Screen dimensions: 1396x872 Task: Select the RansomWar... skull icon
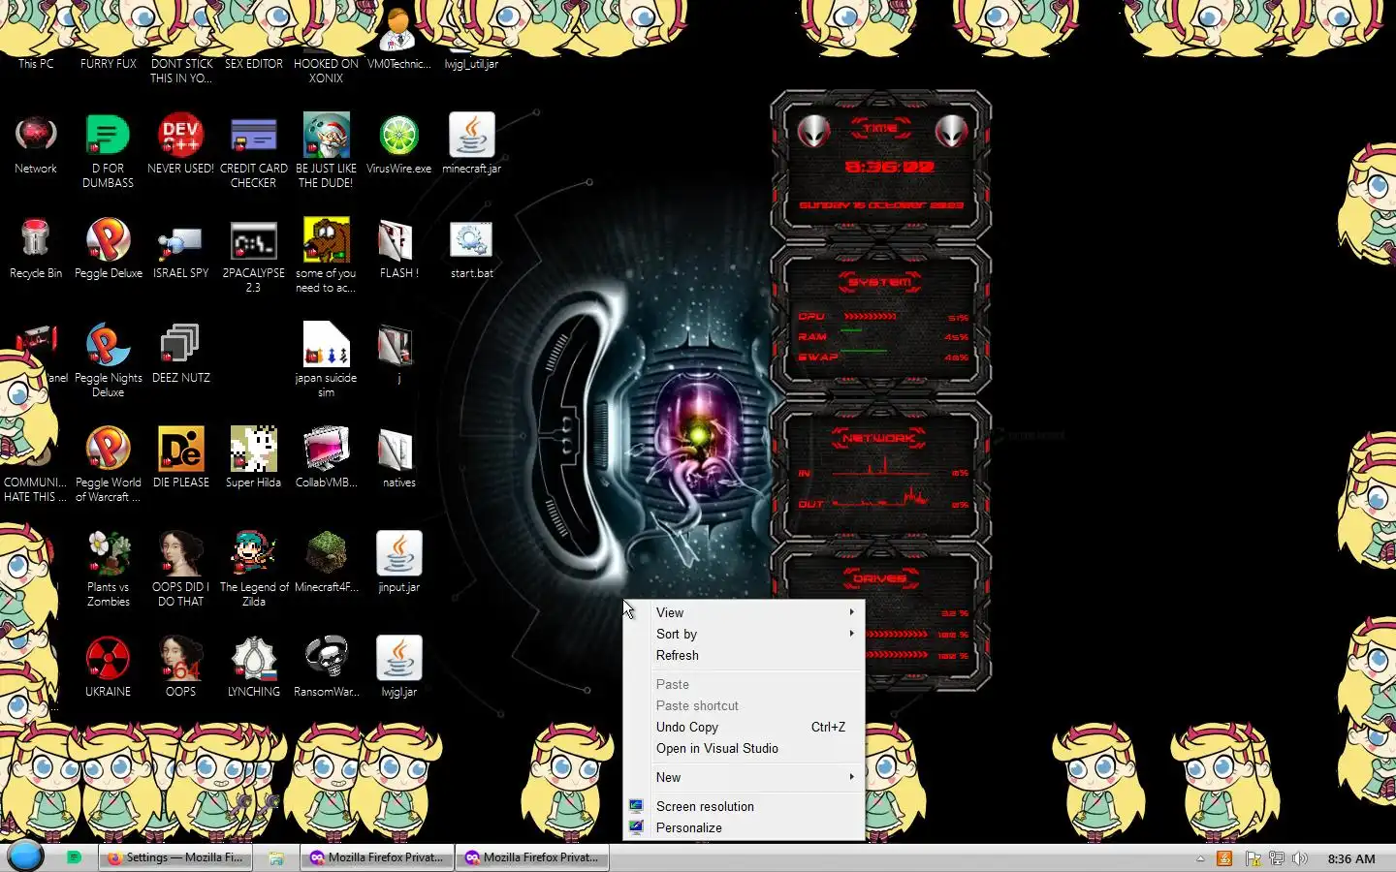click(x=326, y=667)
